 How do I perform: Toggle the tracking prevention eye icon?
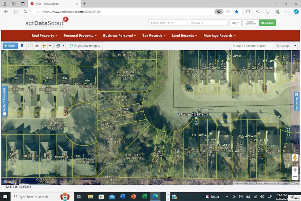coord(218,12)
